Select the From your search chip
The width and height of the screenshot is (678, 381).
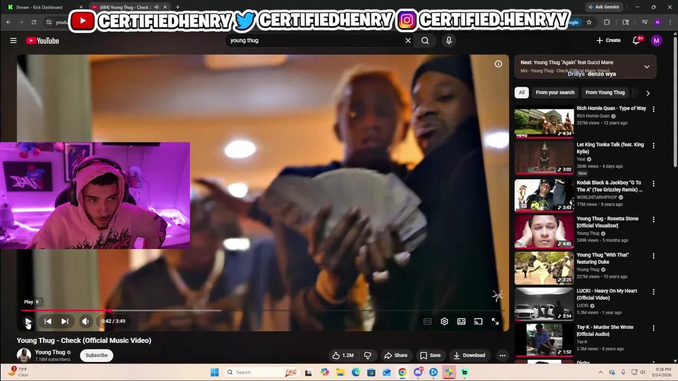555,93
